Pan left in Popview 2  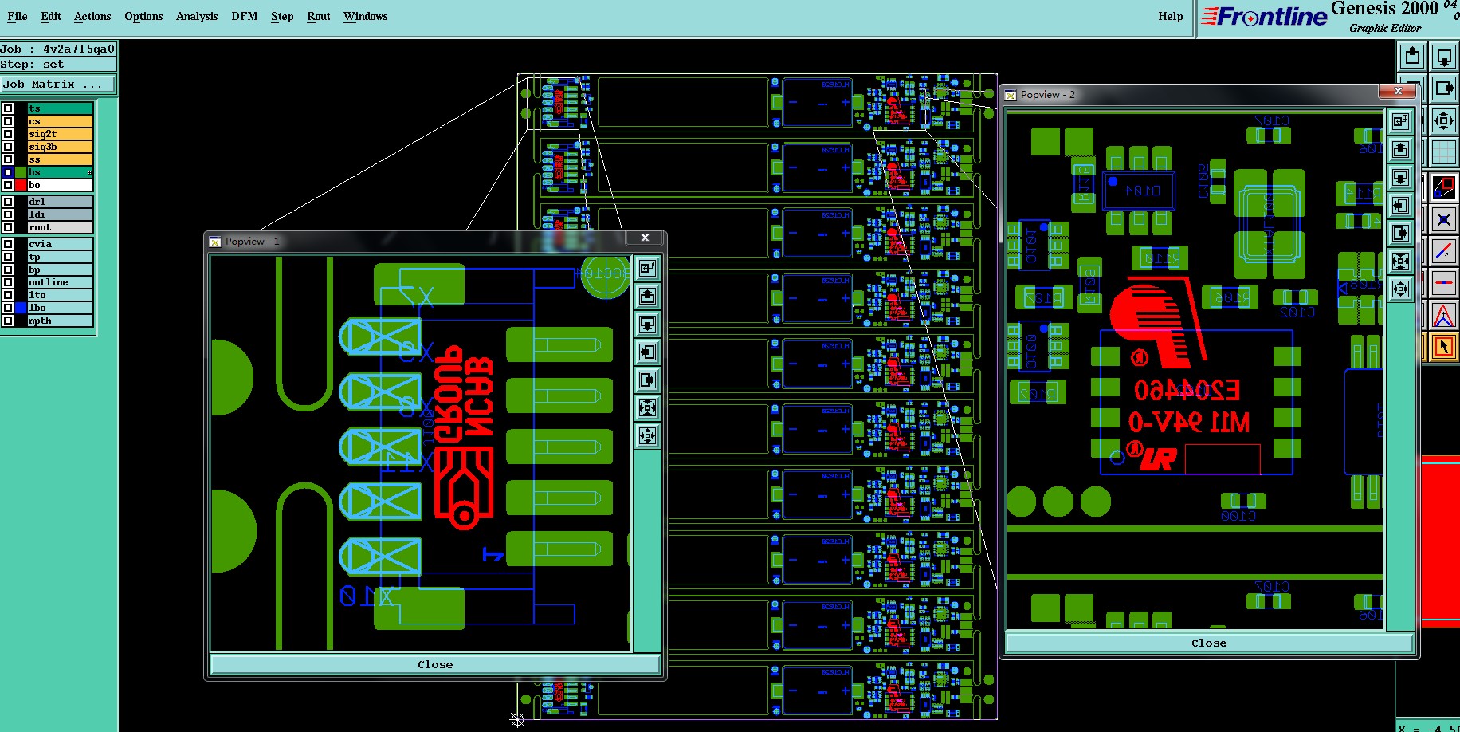pos(1400,205)
